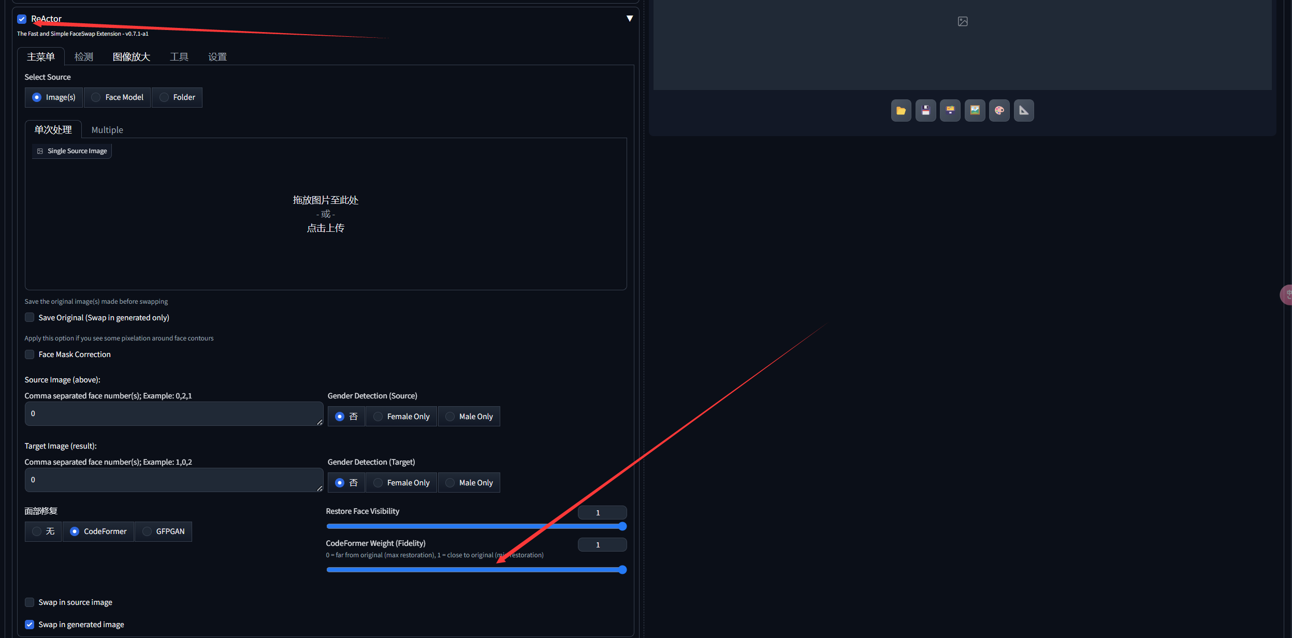The height and width of the screenshot is (638, 1292).
Task: Open the output folder icon button
Action: pyautogui.click(x=901, y=110)
